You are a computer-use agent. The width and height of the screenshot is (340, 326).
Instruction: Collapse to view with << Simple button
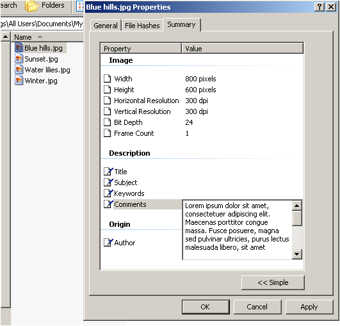tap(273, 282)
